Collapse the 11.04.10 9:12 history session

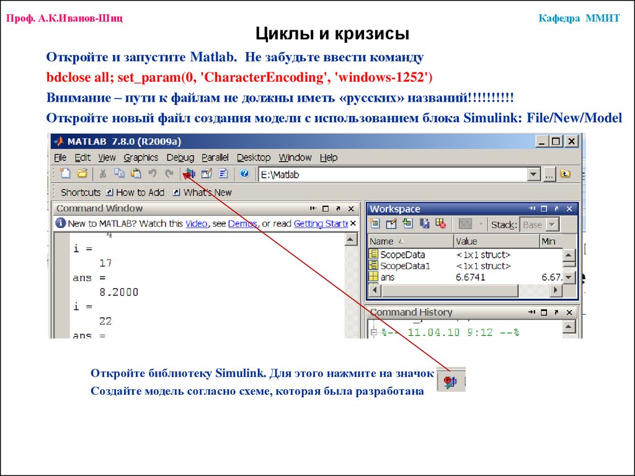click(x=374, y=332)
